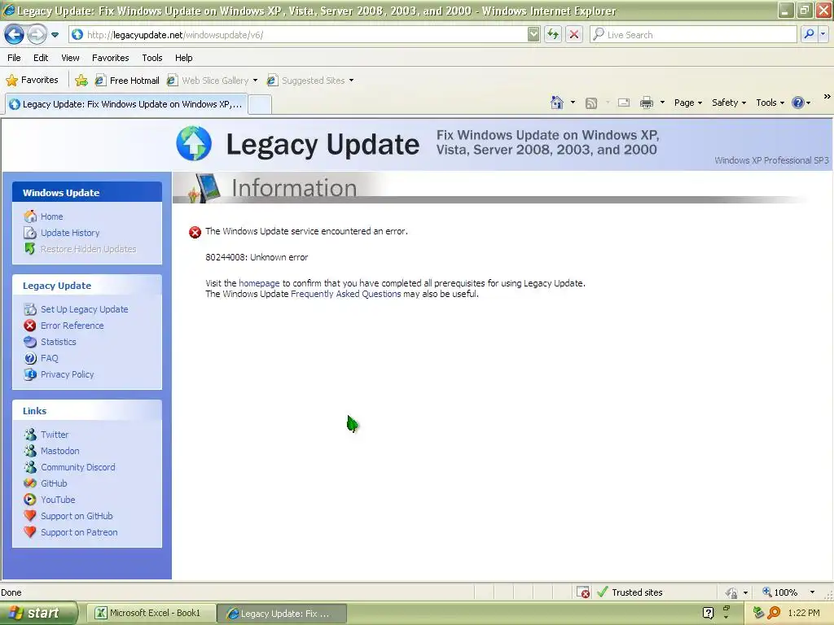834x625 pixels.
Task: Click the Refresh page icon
Action: [x=553, y=34]
